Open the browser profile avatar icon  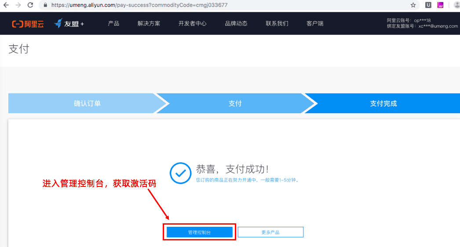point(457,5)
